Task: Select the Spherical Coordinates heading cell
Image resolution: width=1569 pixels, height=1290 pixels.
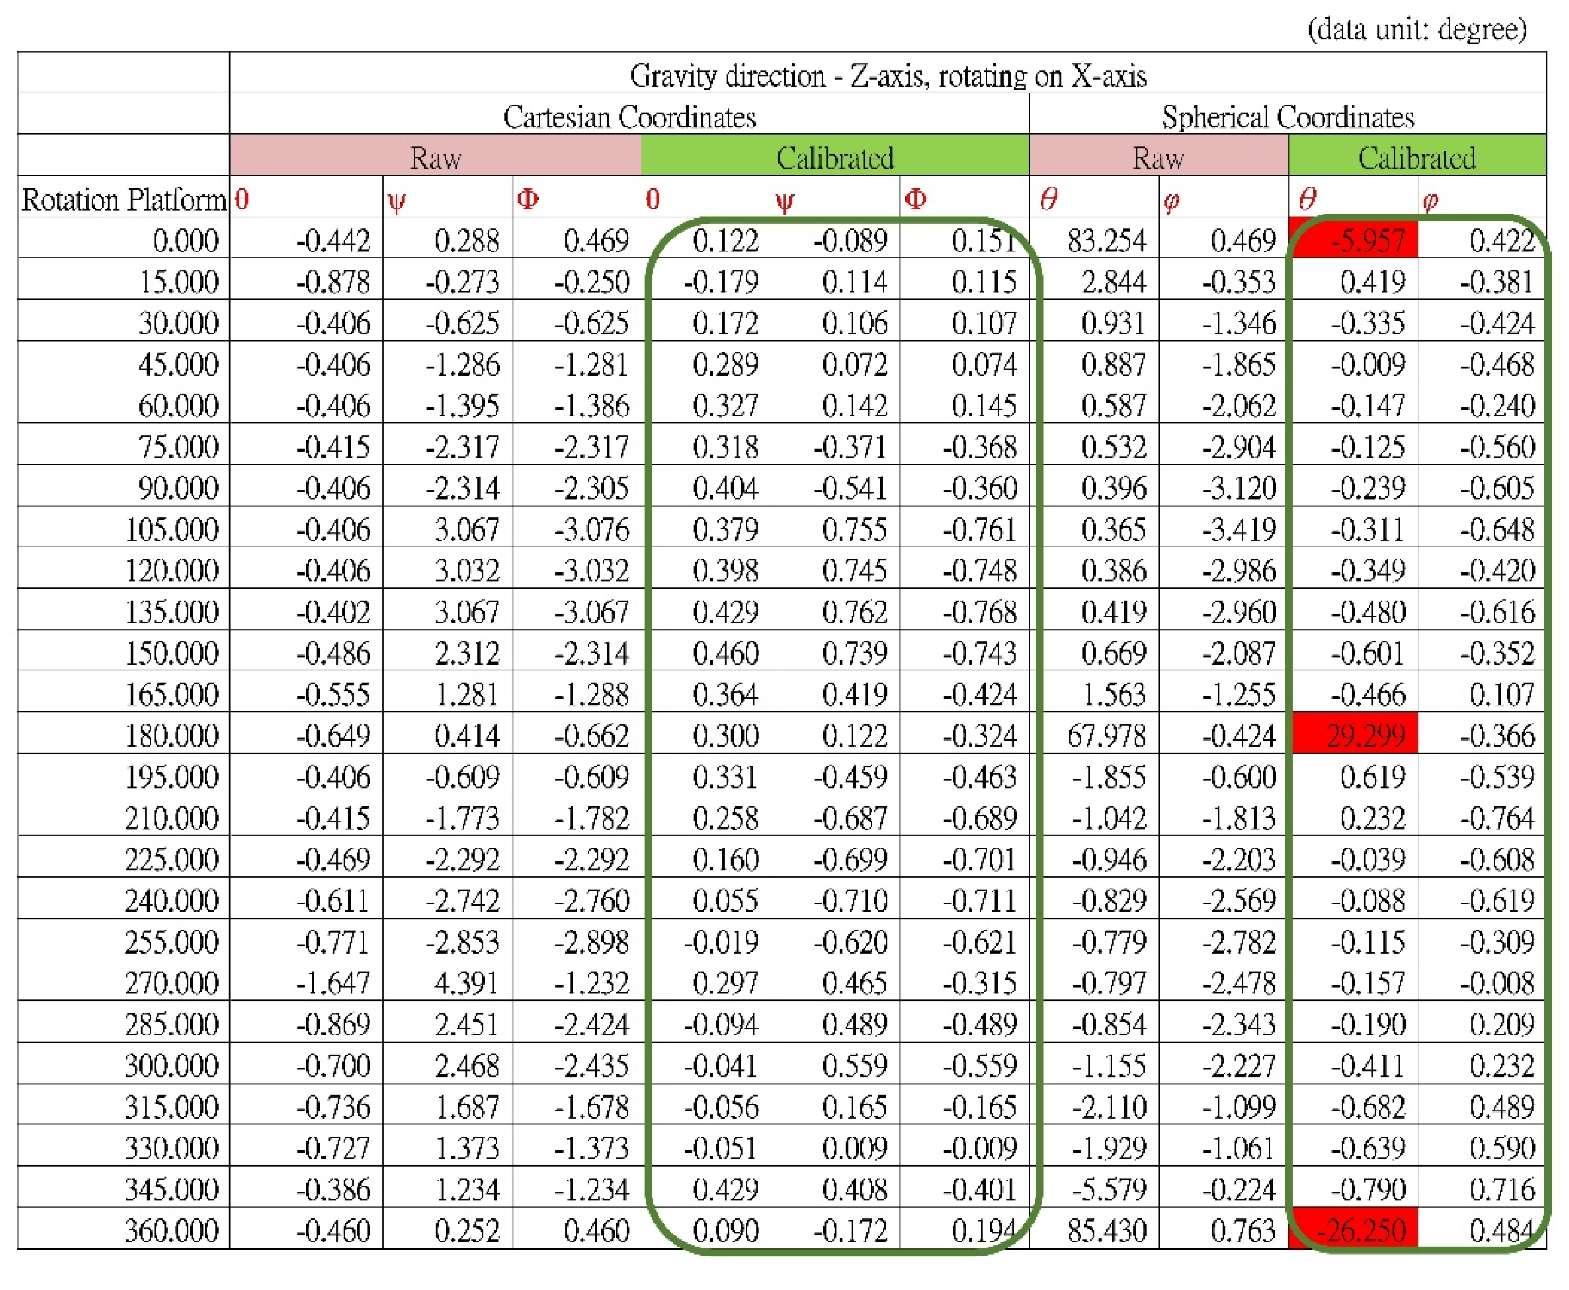Action: (1287, 117)
